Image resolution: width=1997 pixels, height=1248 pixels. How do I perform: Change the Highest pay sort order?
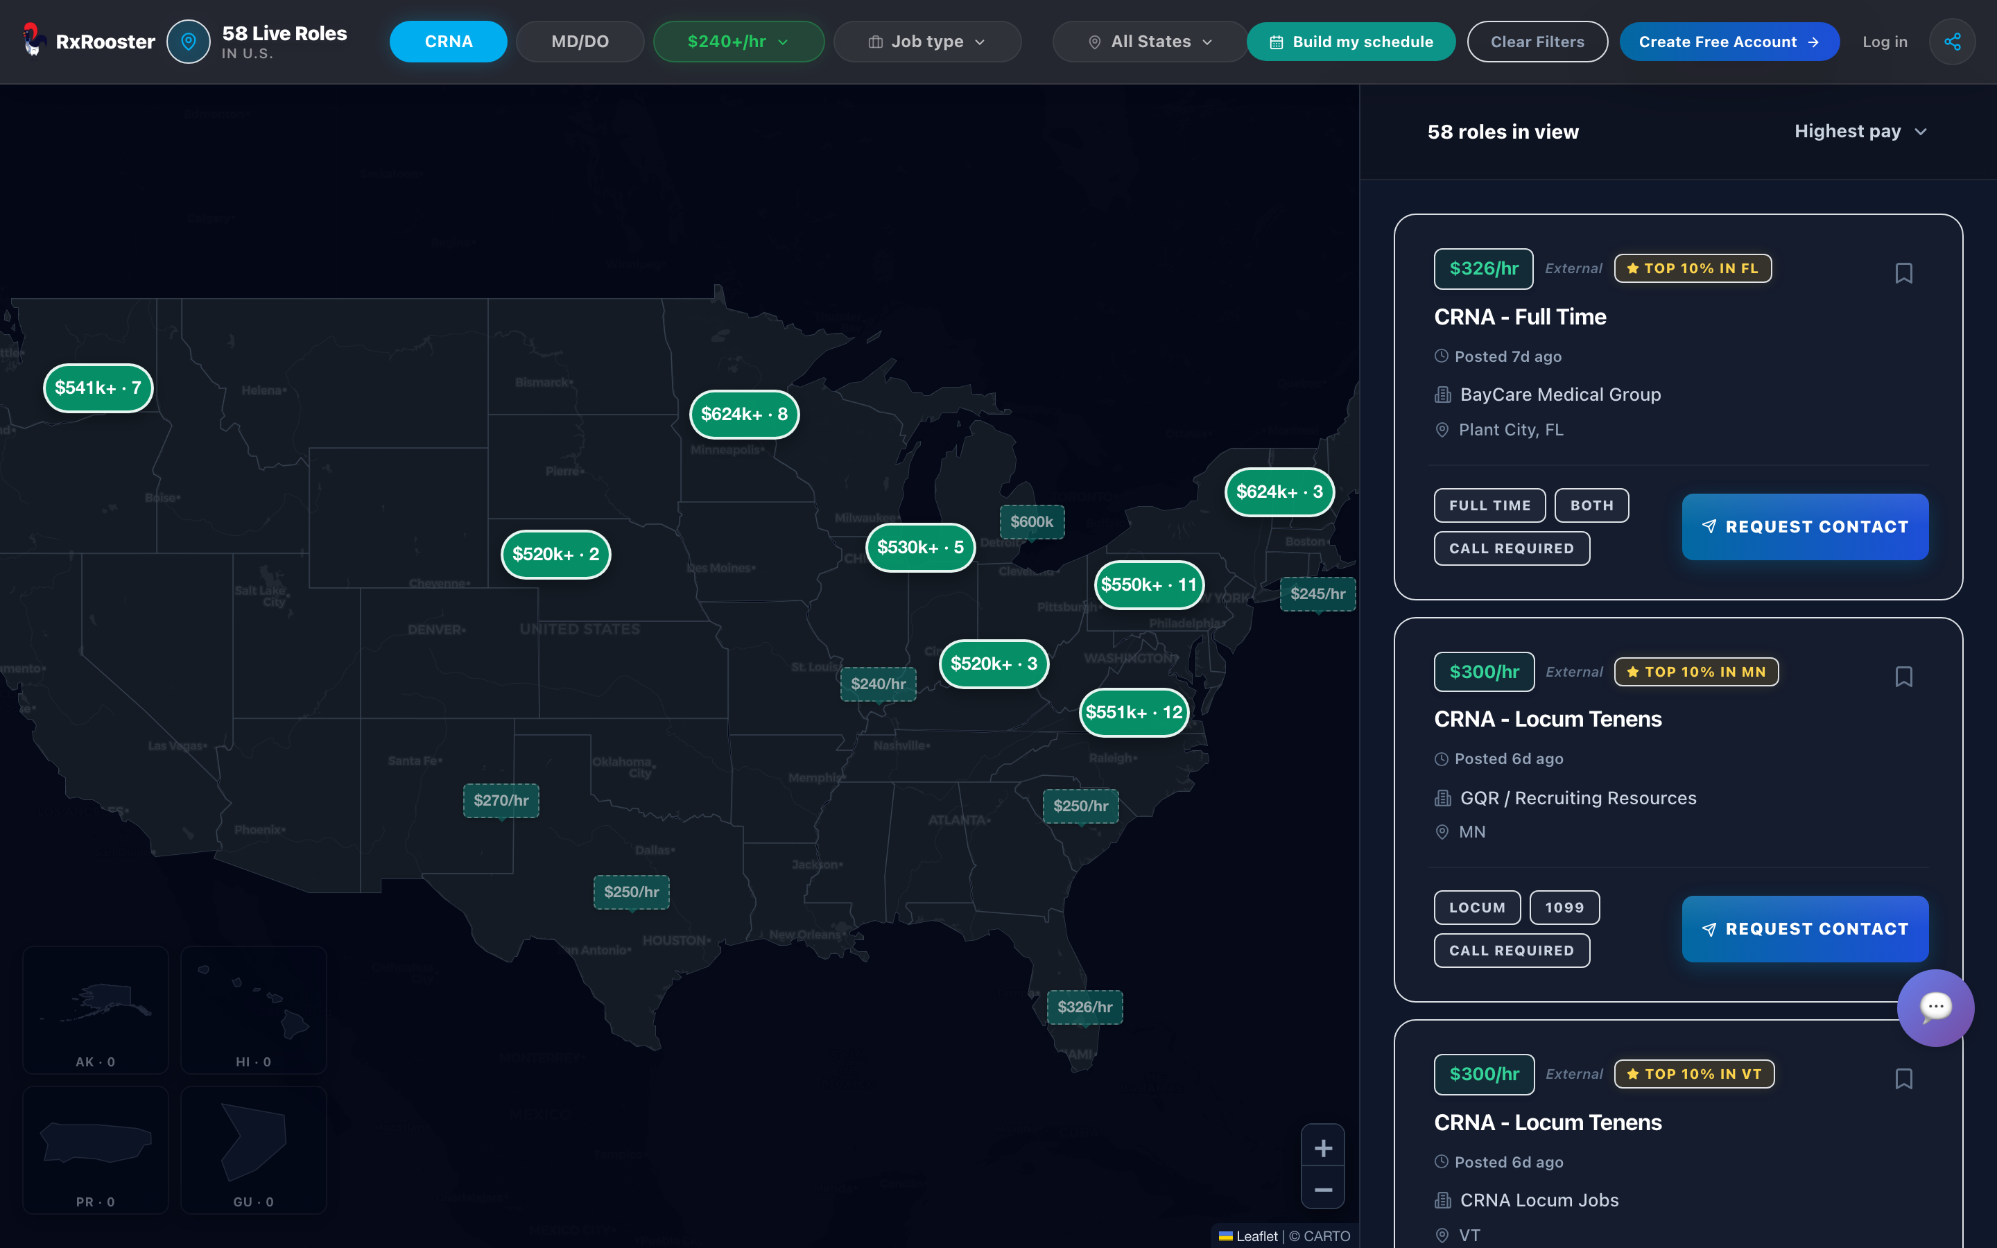1860,131
